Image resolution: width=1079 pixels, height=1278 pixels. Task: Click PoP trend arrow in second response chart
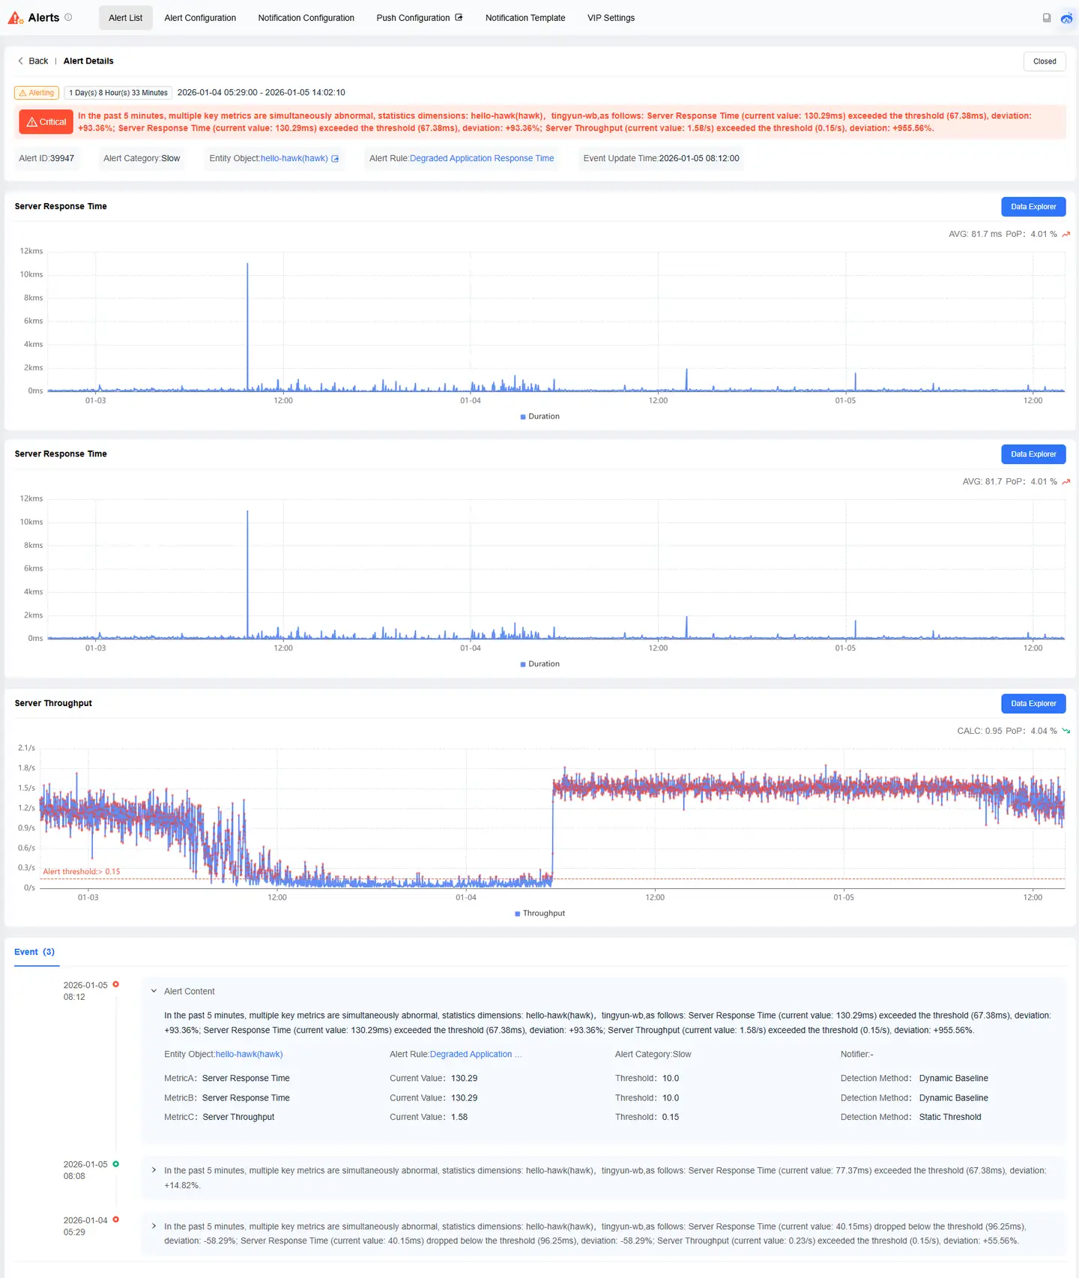(x=1066, y=482)
